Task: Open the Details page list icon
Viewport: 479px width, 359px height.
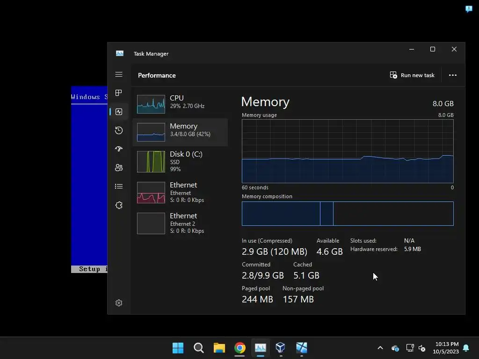Action: click(x=119, y=186)
